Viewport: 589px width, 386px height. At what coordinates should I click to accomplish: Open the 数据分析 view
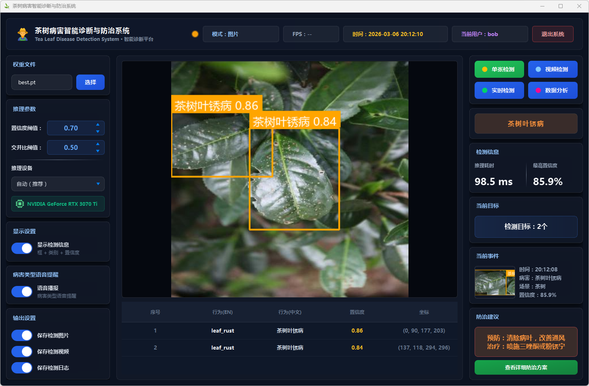pyautogui.click(x=552, y=90)
